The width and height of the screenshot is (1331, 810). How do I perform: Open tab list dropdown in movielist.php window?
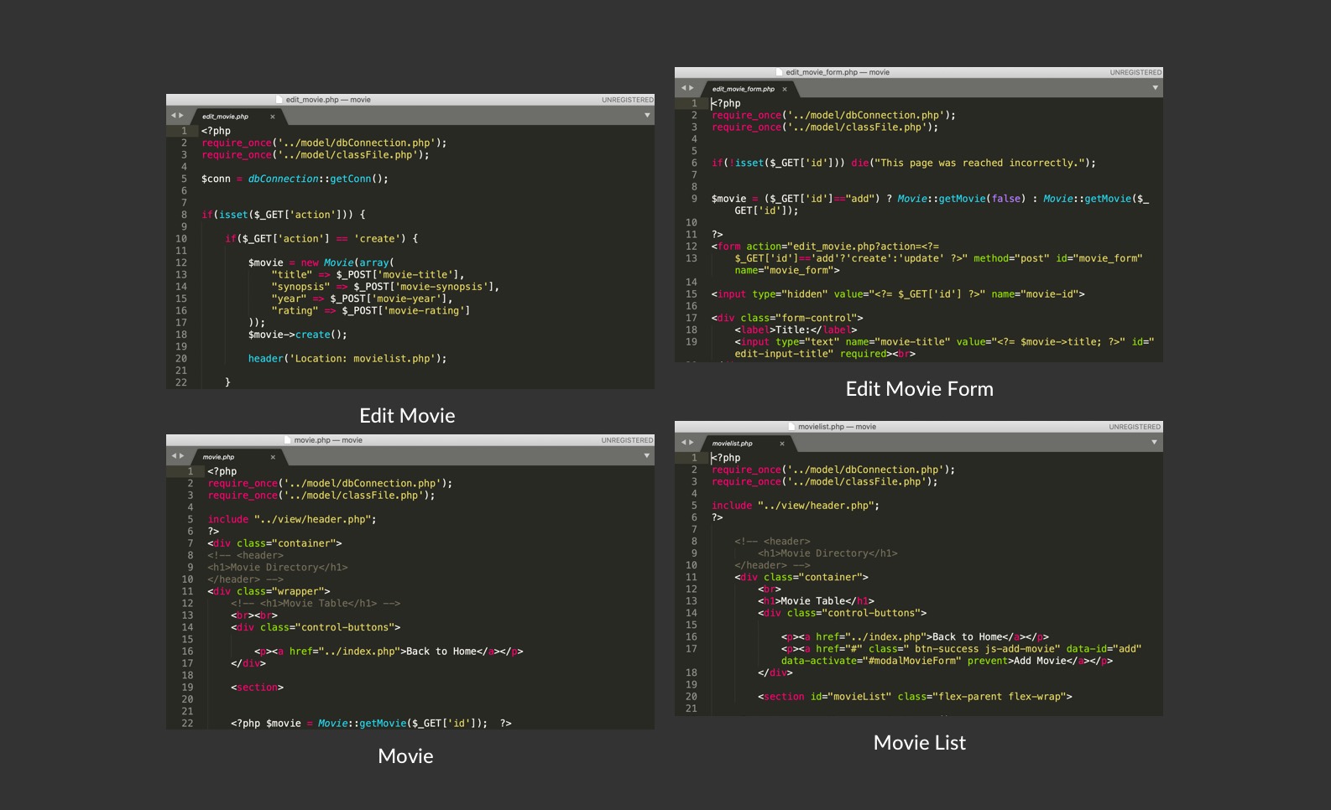(x=1154, y=443)
